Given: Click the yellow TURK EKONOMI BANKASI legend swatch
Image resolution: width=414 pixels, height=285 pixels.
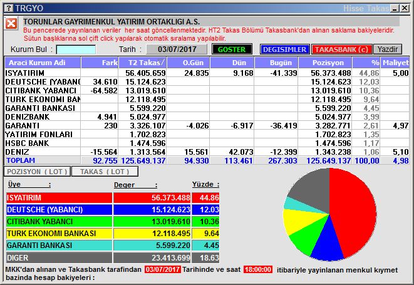Looking at the screenshot, I should tap(59, 234).
